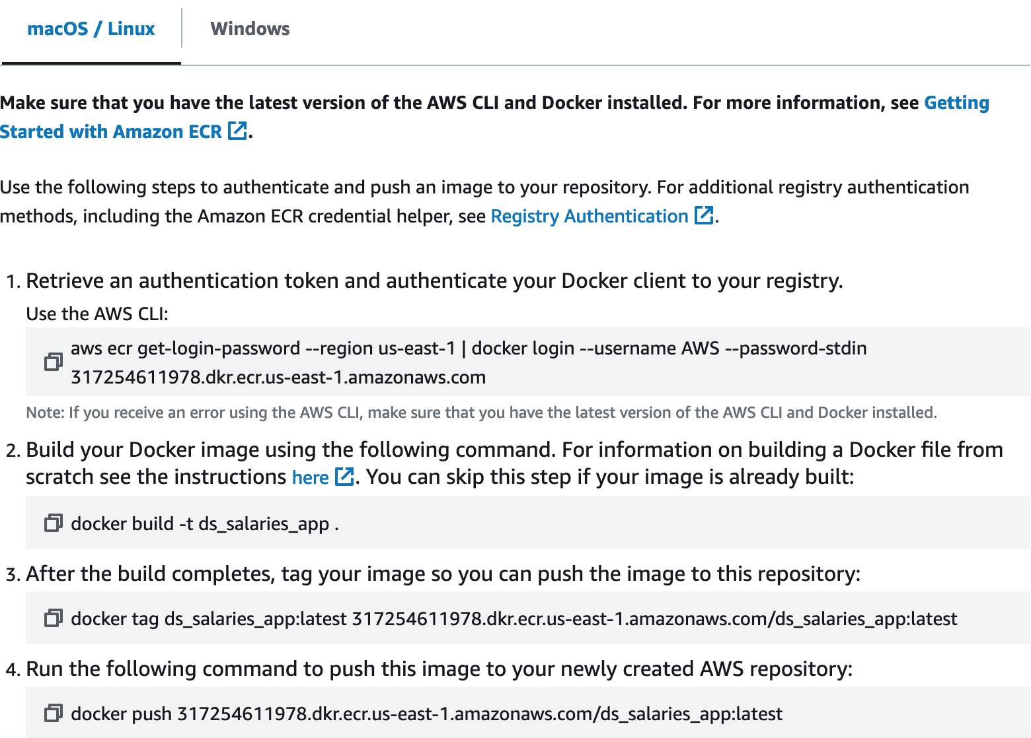This screenshot has width=1031, height=738.
Task: Select the macOS / Linux tab
Action: pyautogui.click(x=91, y=29)
